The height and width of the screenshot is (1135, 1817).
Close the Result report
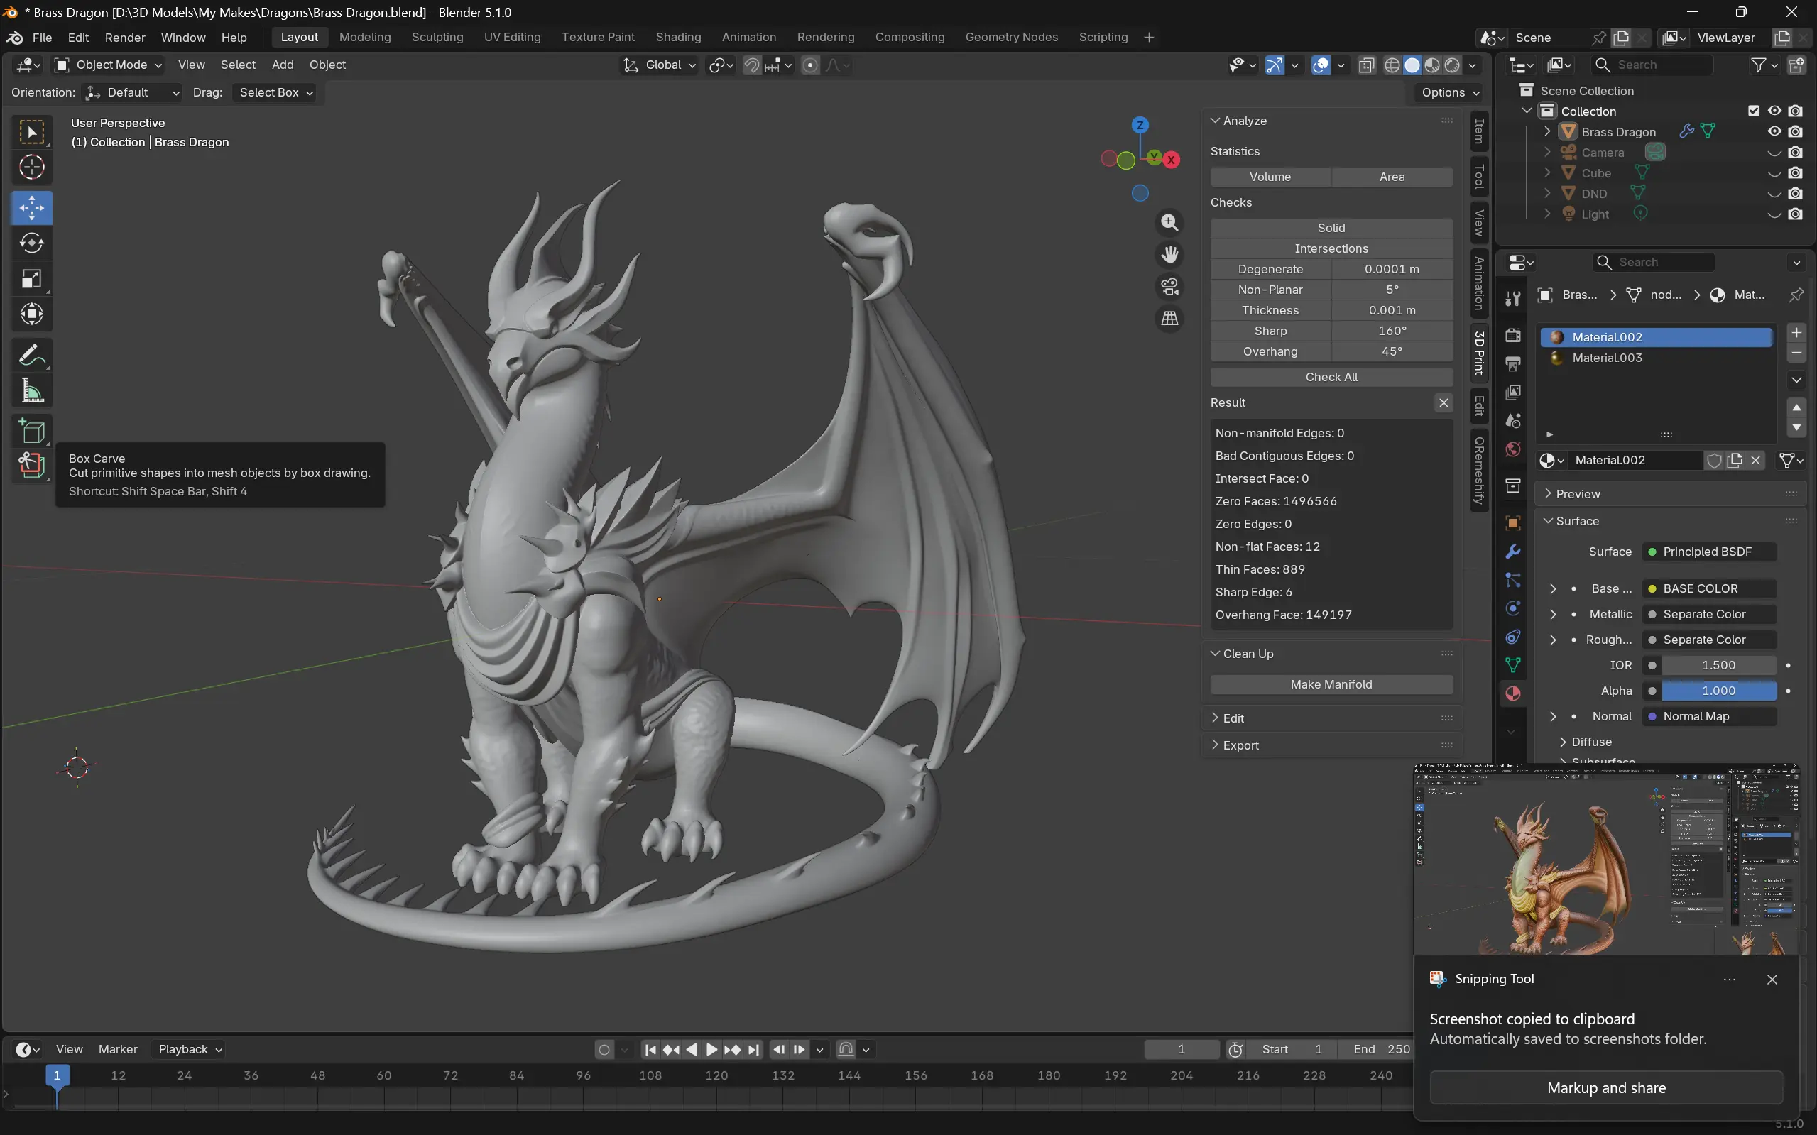point(1443,403)
